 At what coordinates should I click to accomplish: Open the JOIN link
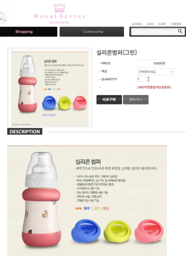pos(150,24)
